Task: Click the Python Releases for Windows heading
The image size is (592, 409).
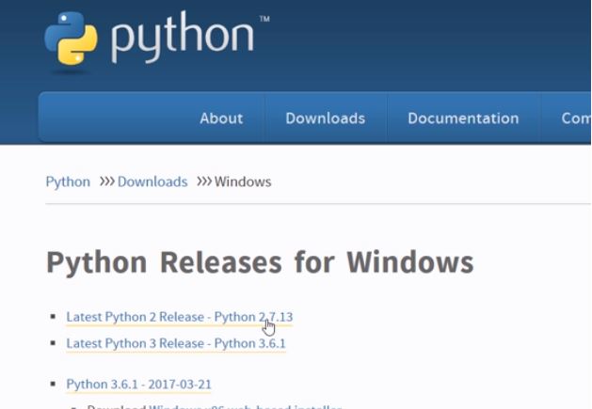Action: coord(260,261)
